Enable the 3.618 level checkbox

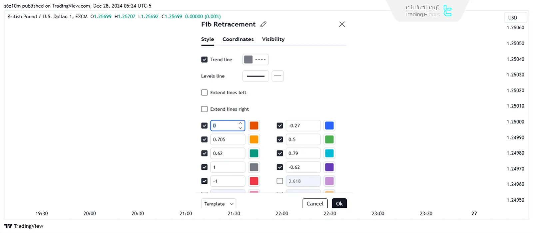click(280, 181)
